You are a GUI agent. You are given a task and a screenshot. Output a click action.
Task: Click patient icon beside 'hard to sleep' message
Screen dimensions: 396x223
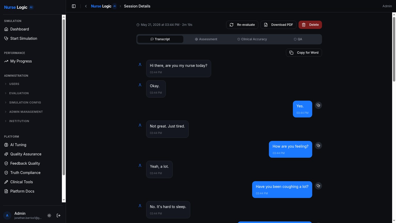(140, 206)
